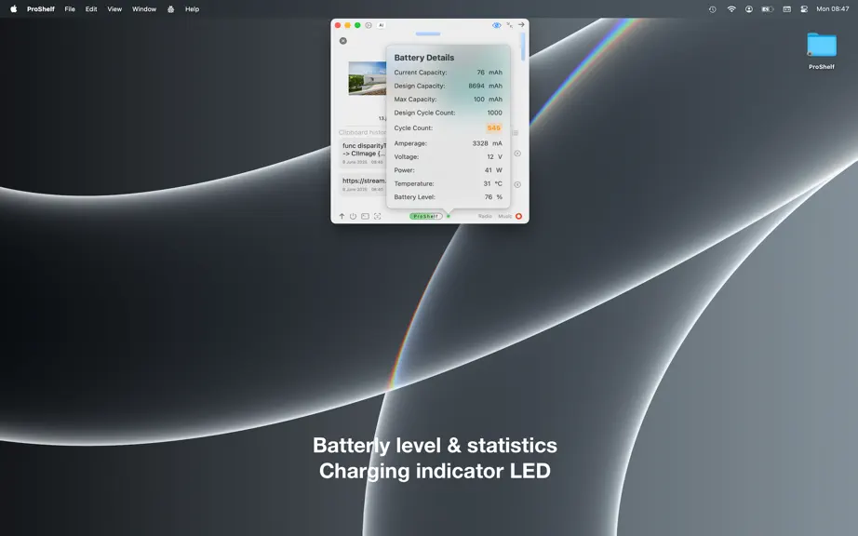Image resolution: width=858 pixels, height=536 pixels.
Task: Click the Design Cycle Count 1000 value
Action: click(495, 113)
